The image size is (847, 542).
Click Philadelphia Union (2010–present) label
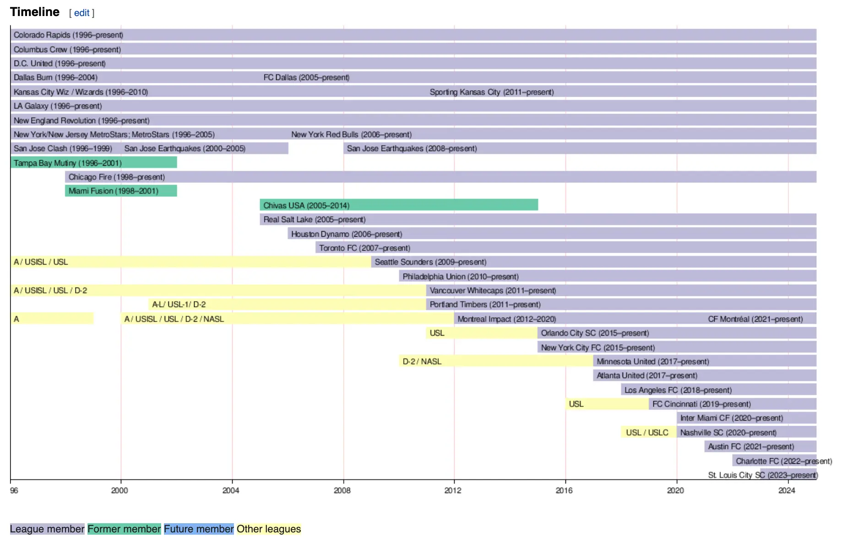point(461,276)
